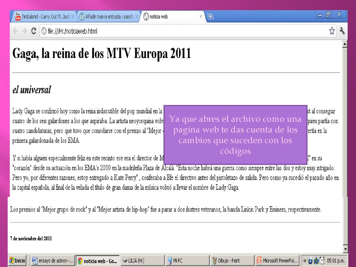Open ensayo de admon taskbar item
356x267 pixels.
click(x=53, y=261)
